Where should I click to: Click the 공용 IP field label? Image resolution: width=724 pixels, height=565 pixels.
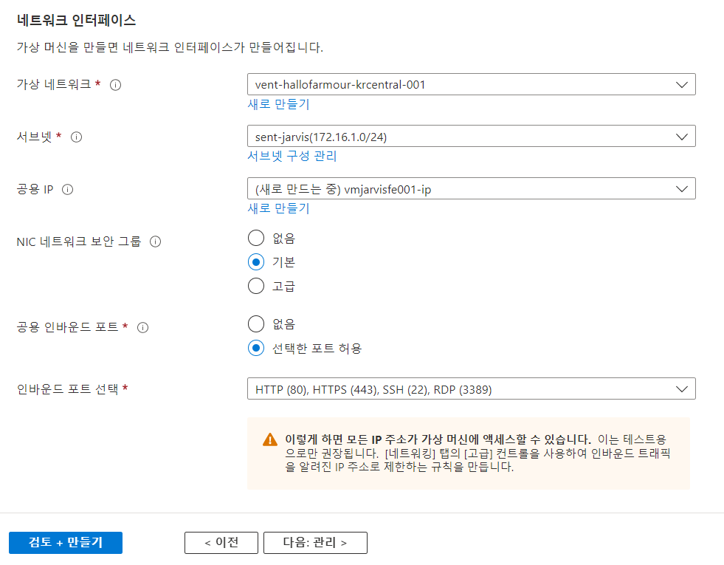pyautogui.click(x=35, y=189)
